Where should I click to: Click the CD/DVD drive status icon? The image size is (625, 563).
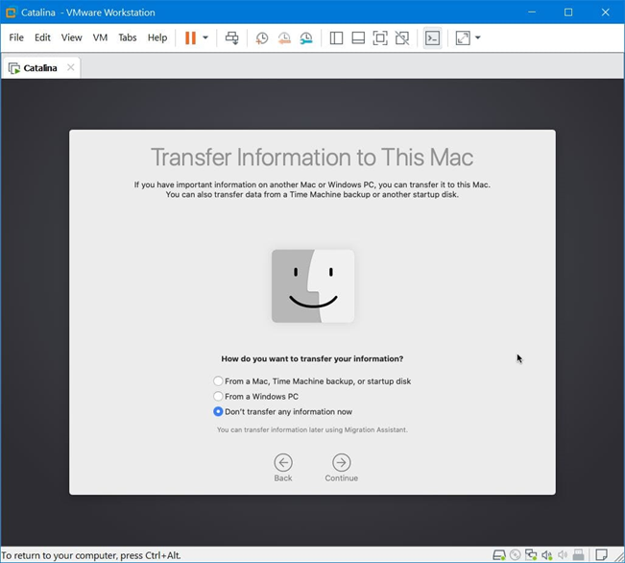pyautogui.click(x=515, y=555)
